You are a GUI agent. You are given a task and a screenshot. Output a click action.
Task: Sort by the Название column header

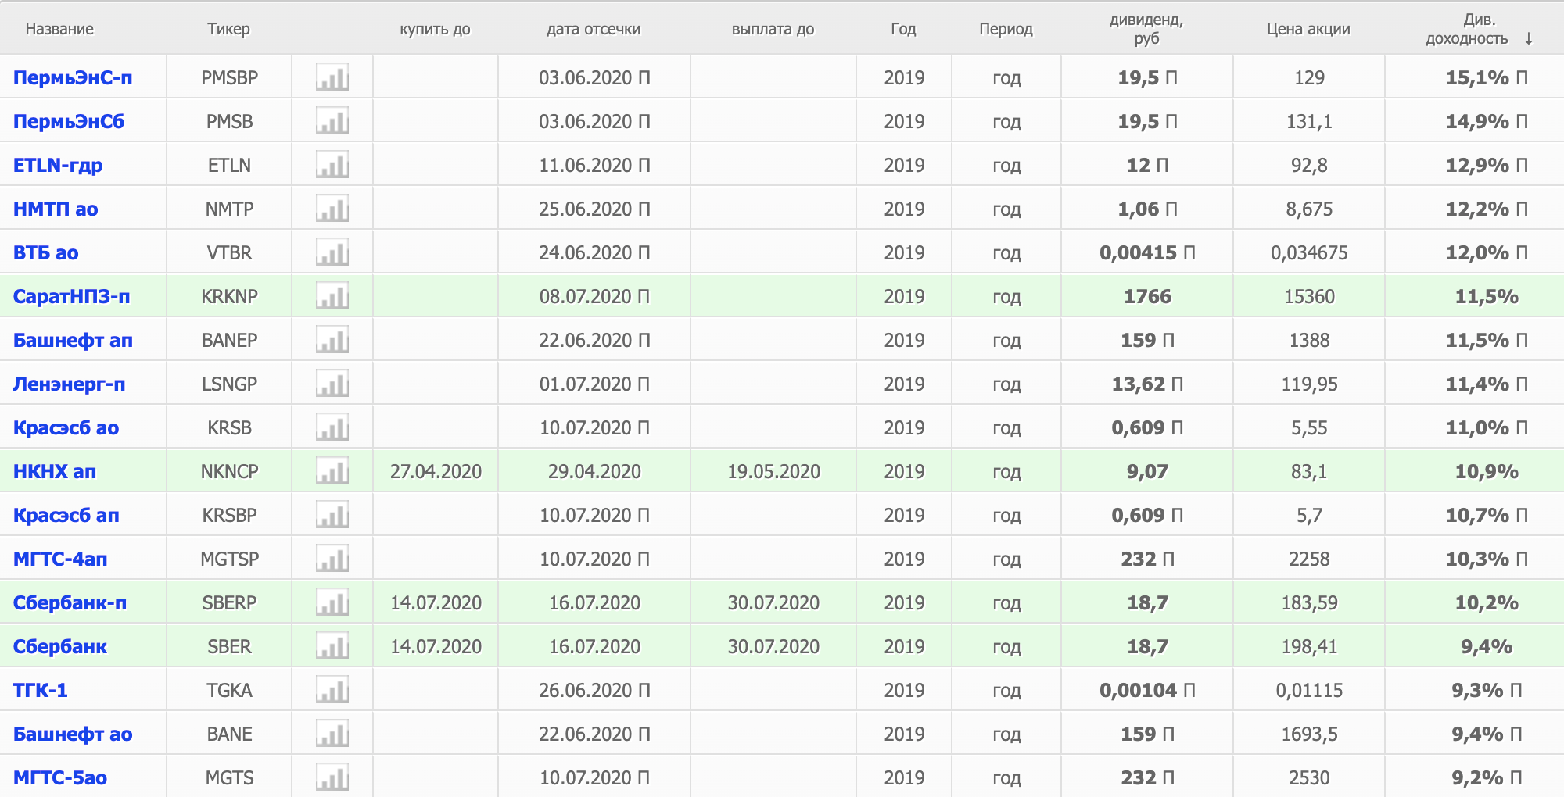point(59,29)
